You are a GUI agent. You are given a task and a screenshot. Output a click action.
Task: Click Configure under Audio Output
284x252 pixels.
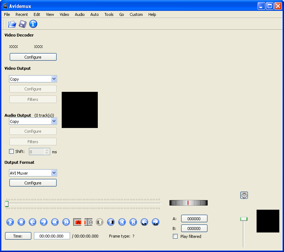[33, 131]
